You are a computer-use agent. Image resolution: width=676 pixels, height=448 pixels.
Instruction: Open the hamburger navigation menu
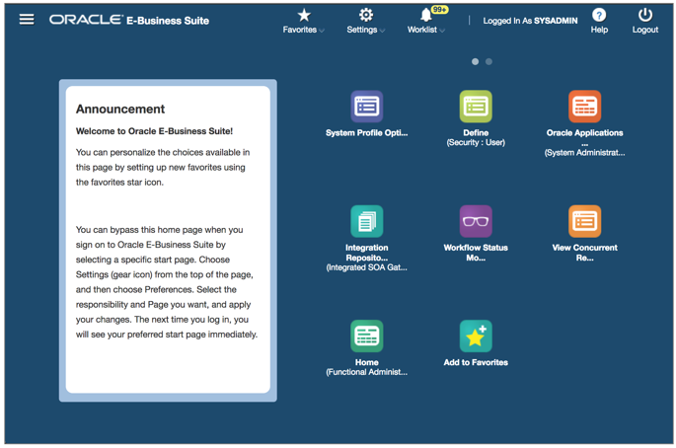pos(27,19)
